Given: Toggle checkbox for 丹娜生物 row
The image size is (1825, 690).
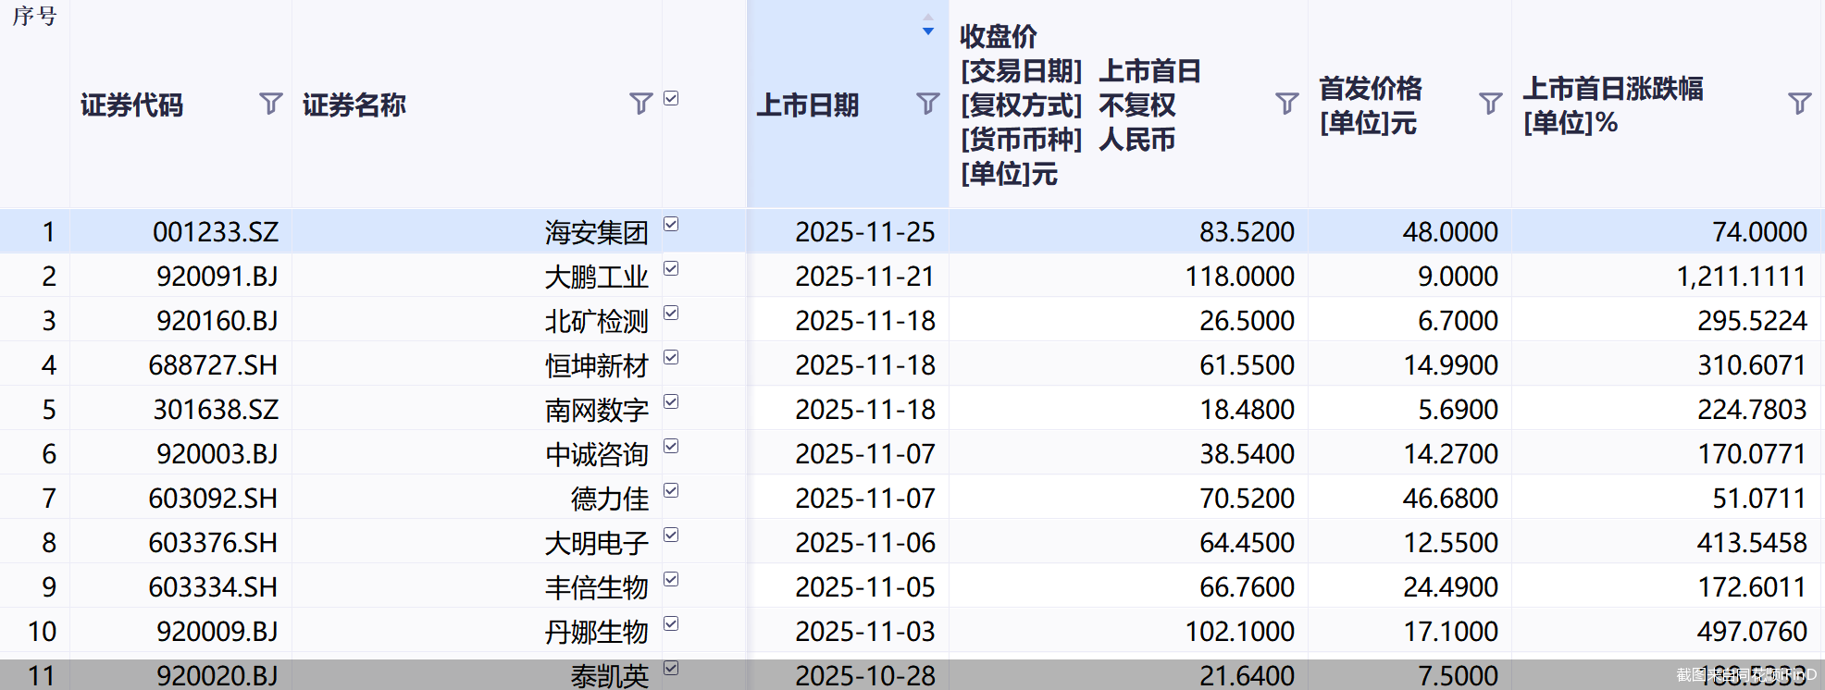Looking at the screenshot, I should pyautogui.click(x=672, y=623).
